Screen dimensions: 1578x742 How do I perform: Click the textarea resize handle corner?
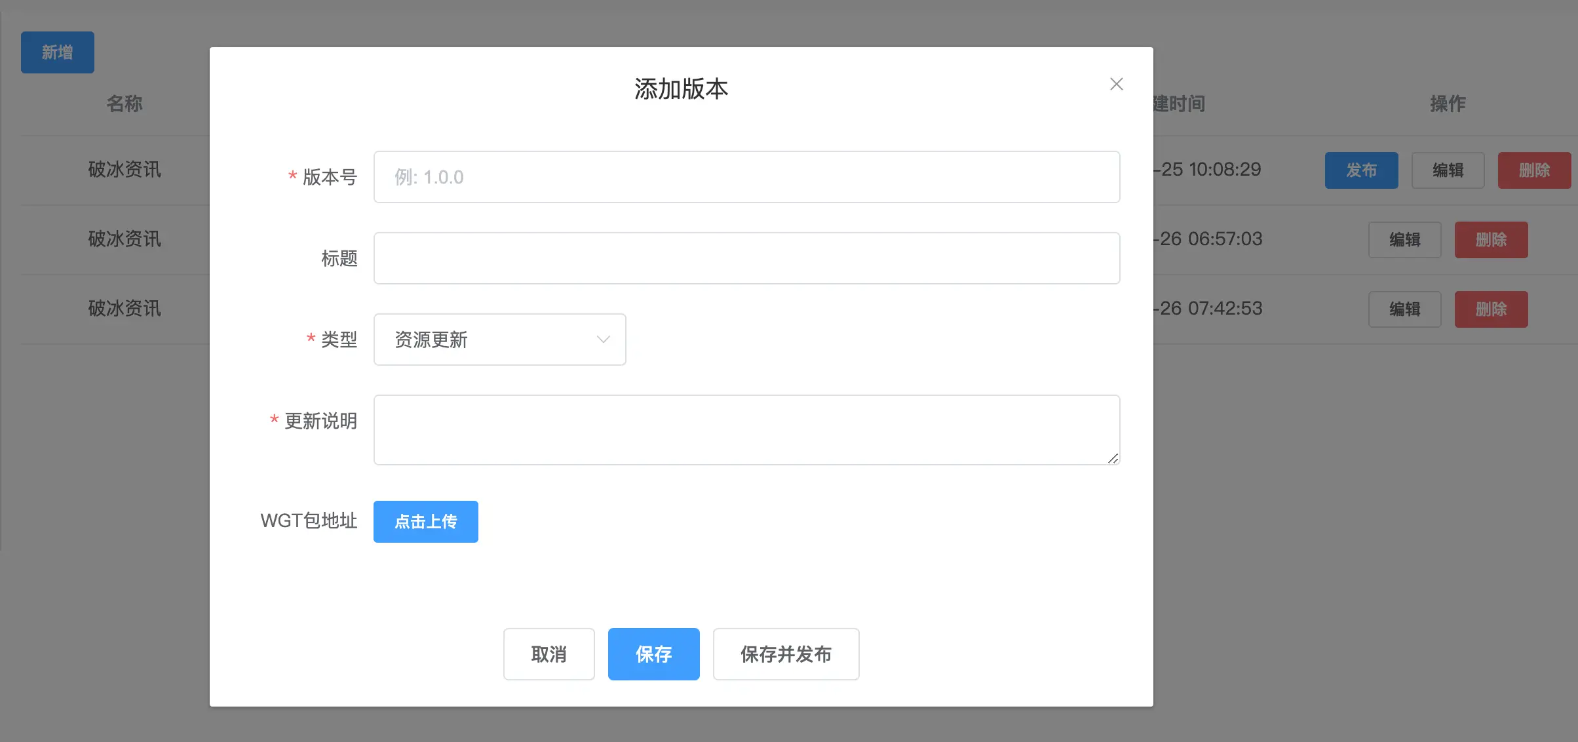pos(1113,458)
